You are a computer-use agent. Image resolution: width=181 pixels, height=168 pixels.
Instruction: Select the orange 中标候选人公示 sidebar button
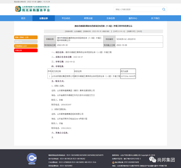click(x=26, y=46)
